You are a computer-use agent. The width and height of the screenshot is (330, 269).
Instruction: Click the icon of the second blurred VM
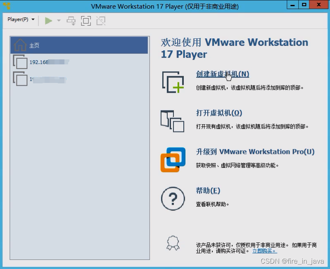[x=20, y=79]
